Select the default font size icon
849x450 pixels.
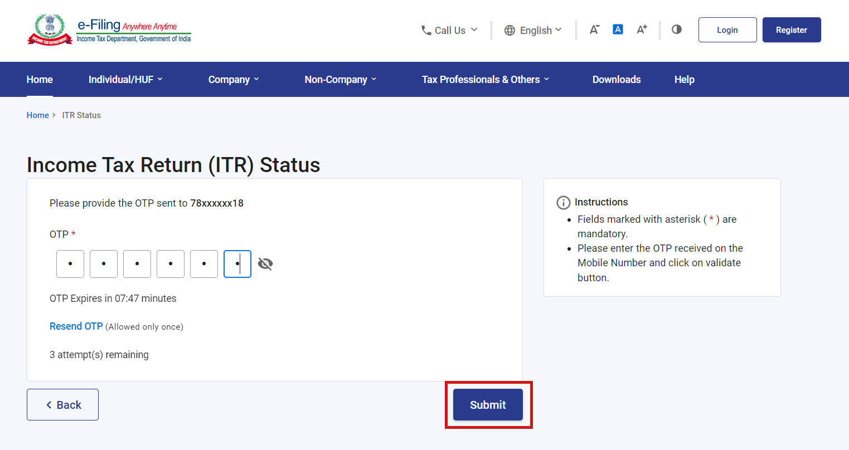click(x=618, y=30)
